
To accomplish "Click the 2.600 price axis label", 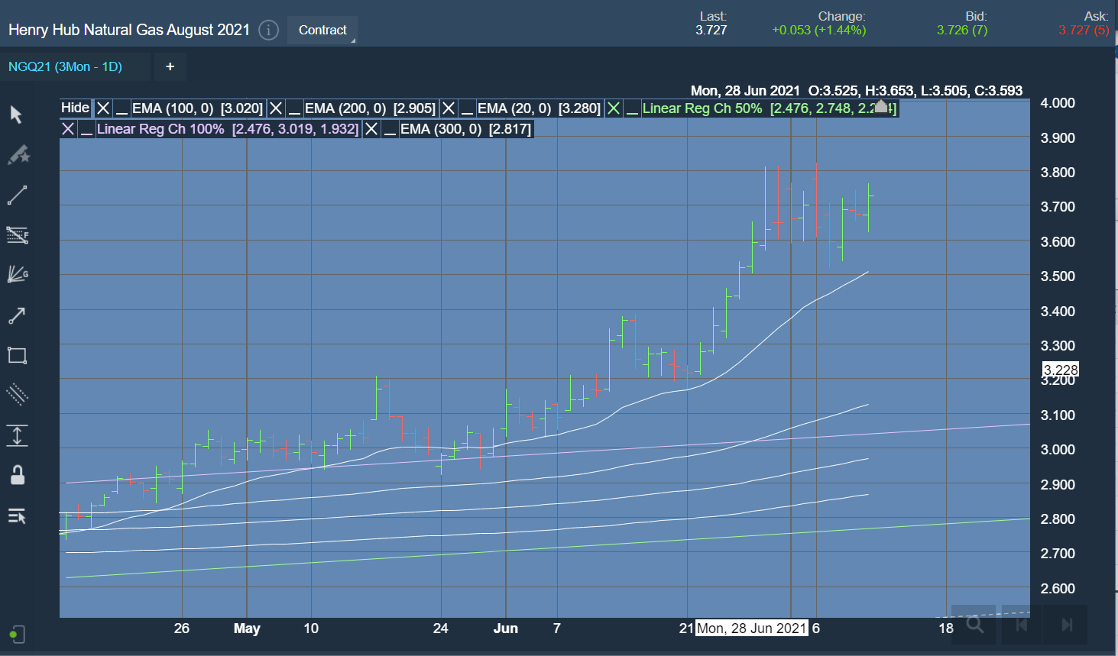I will [x=1058, y=588].
